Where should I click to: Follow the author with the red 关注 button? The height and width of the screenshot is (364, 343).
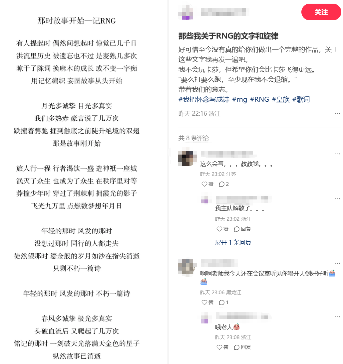pos(321,12)
